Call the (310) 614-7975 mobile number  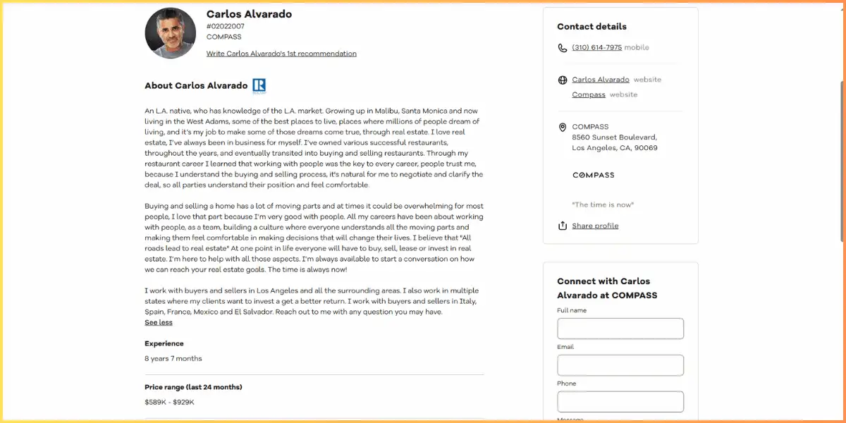pyautogui.click(x=597, y=48)
